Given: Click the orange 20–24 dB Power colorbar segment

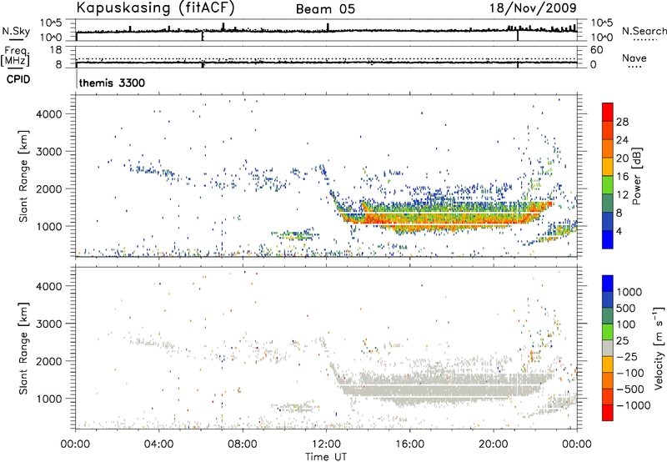Looking at the screenshot, I should pyautogui.click(x=608, y=148).
